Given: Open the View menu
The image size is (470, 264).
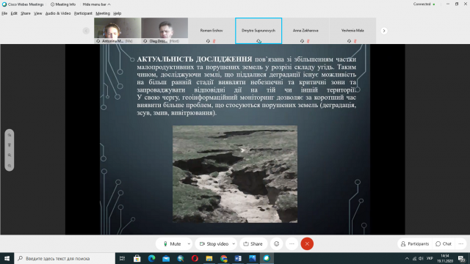Looking at the screenshot, I should click(37, 13).
